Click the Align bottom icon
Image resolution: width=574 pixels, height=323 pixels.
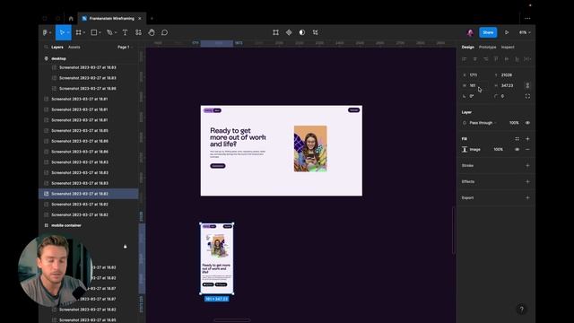[x=517, y=59]
